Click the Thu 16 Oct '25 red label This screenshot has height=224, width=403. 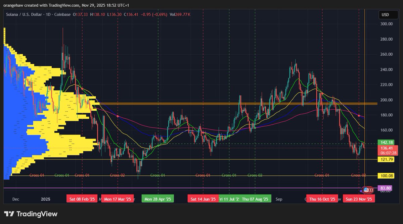point(322,199)
